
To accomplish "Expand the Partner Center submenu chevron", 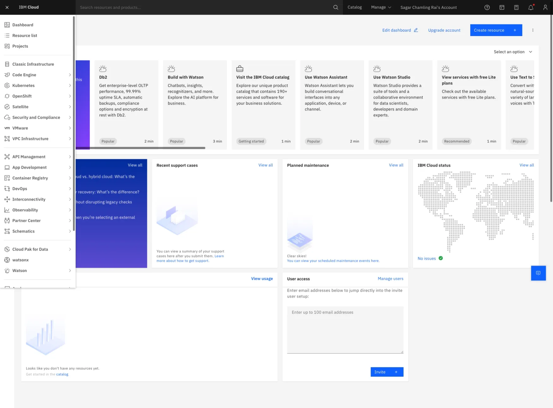I will tap(70, 221).
